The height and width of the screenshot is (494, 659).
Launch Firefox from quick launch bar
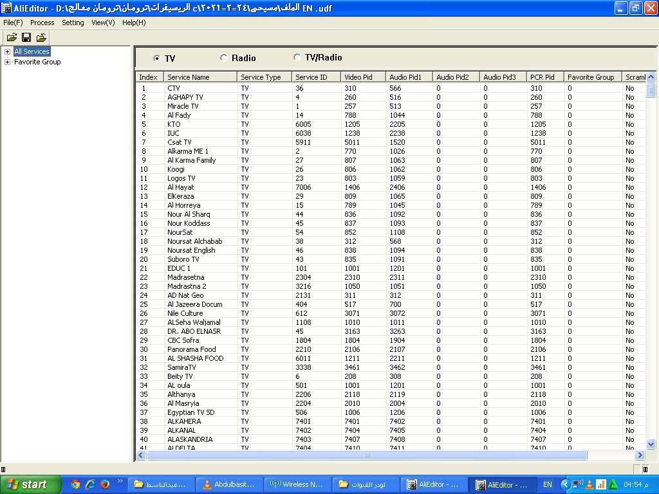pos(104,484)
